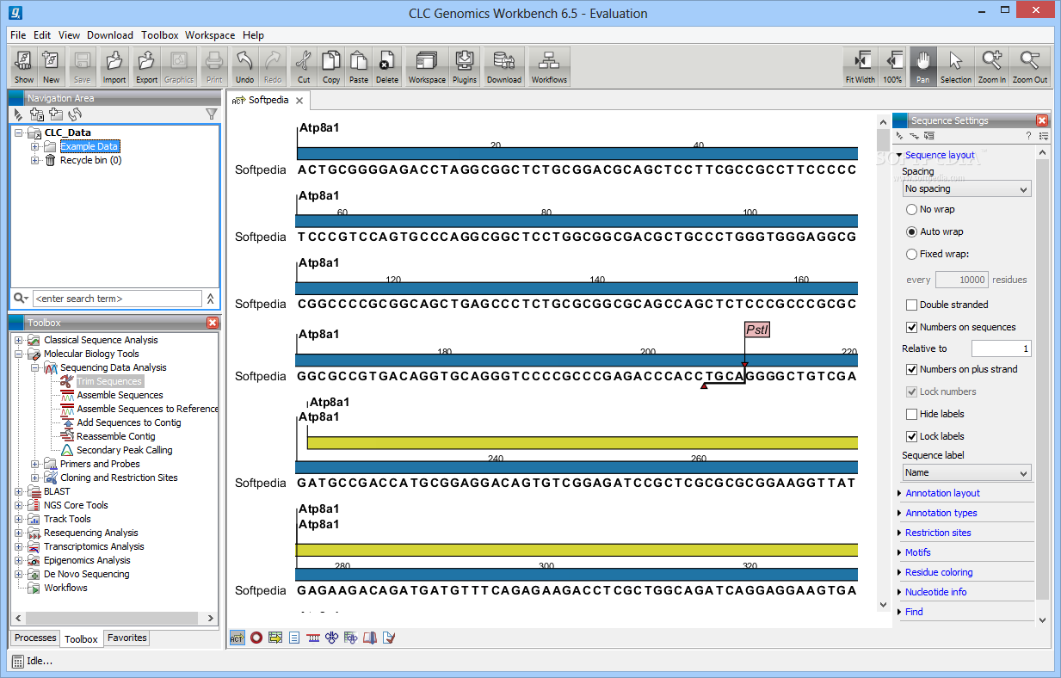
Task: Expand Cloning and Restriction Sites node
Action: (x=35, y=478)
